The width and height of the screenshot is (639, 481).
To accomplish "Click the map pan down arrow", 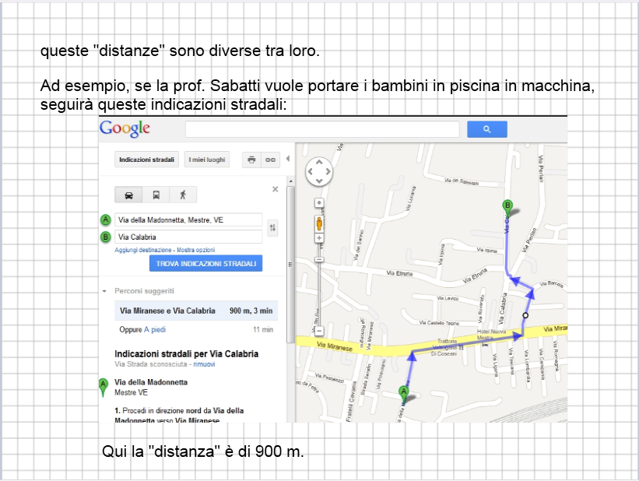I will [319, 181].
